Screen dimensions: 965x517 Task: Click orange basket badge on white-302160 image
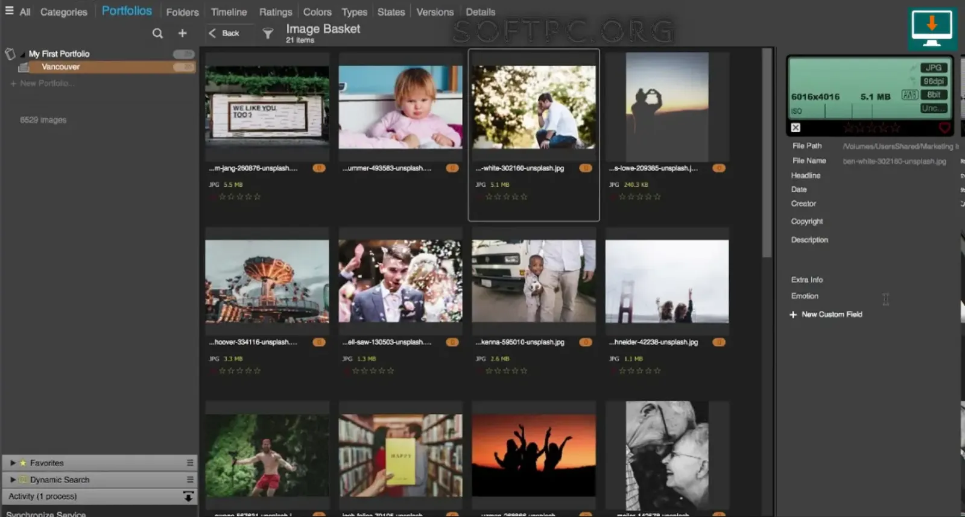coord(585,168)
